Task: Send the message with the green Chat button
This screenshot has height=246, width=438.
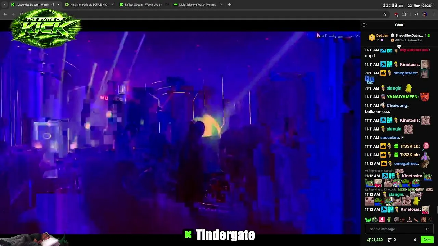Action: point(427,240)
